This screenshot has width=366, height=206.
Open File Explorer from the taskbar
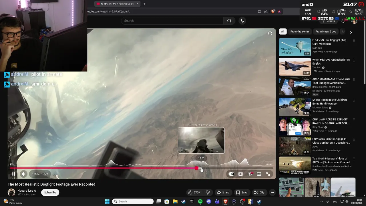[x=175, y=201]
